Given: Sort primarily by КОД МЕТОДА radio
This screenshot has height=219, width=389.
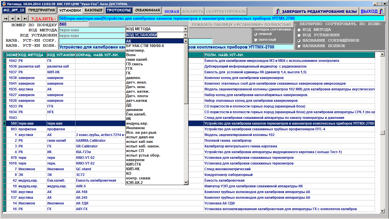Looking at the screenshot, I should (299, 30).
